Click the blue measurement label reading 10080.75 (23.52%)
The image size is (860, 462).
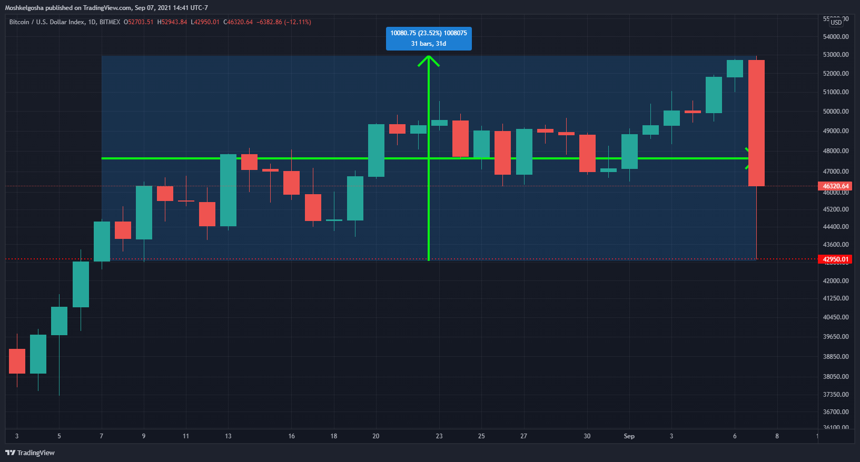coord(429,38)
